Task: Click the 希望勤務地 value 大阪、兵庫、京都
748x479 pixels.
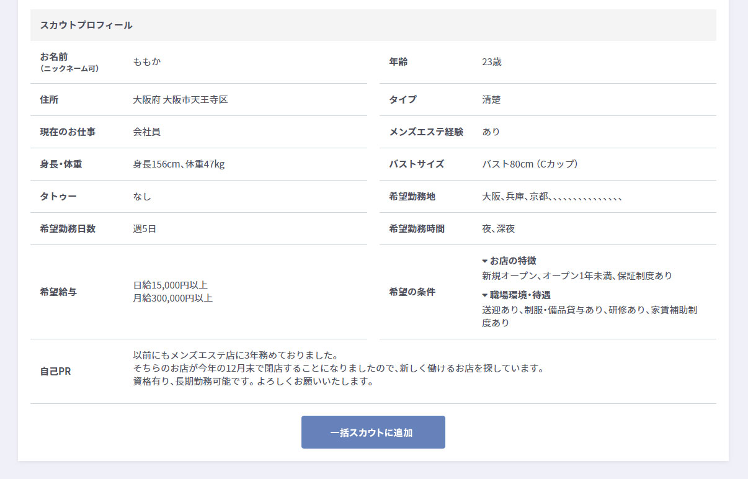Action: [x=515, y=196]
